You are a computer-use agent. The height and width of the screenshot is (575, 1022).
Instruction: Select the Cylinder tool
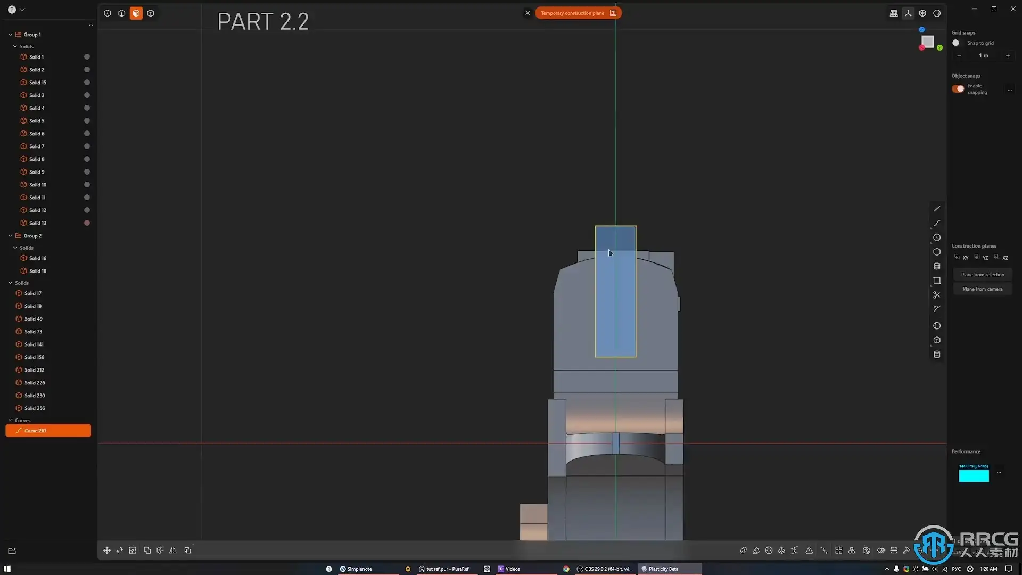coord(937,355)
